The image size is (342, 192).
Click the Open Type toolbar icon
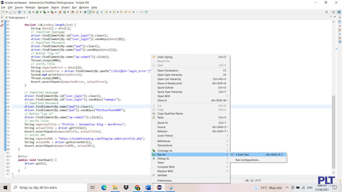click(73, 12)
